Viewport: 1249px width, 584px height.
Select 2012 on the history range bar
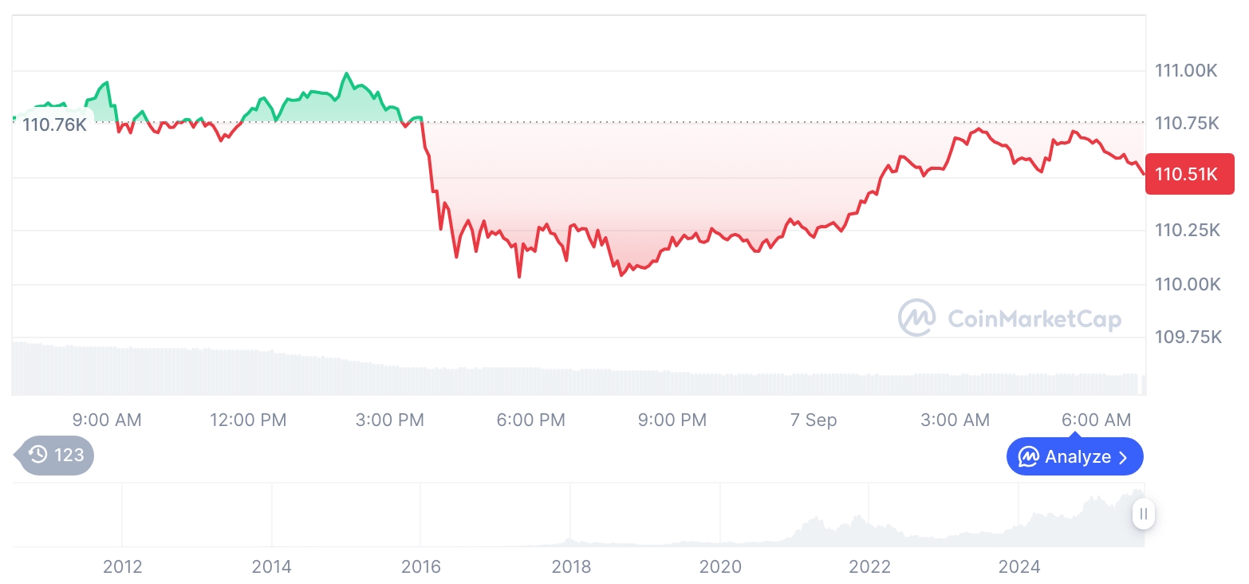click(x=122, y=567)
